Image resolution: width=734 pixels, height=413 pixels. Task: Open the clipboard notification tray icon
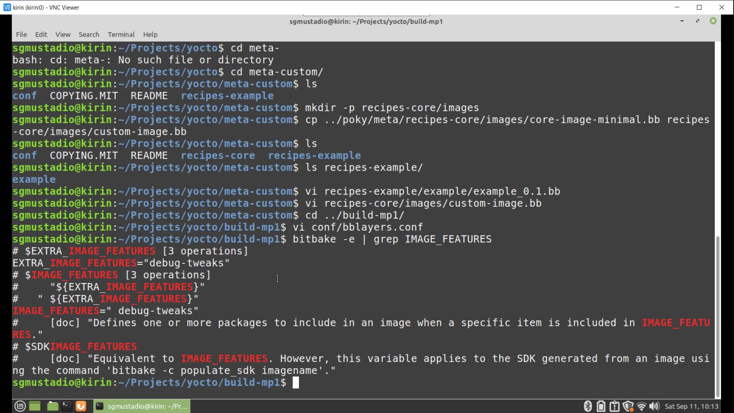point(614,406)
